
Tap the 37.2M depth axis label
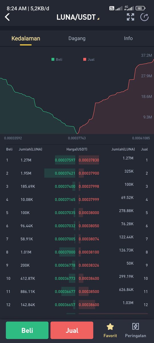click(x=147, y=55)
